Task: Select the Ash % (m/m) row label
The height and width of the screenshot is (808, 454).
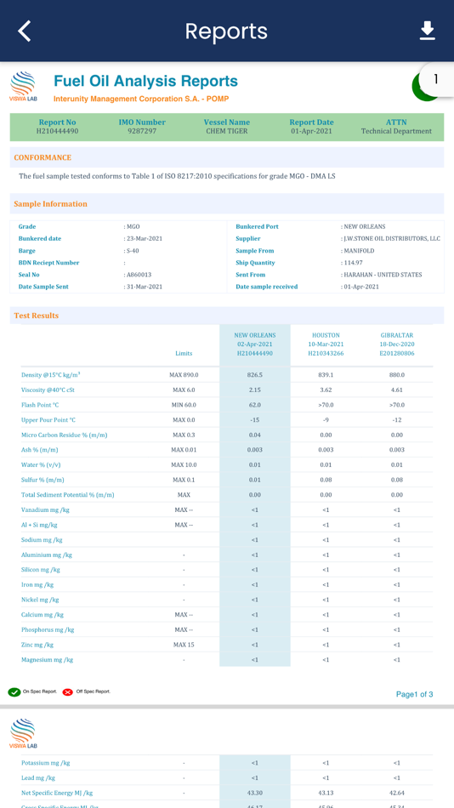Action: (x=39, y=450)
